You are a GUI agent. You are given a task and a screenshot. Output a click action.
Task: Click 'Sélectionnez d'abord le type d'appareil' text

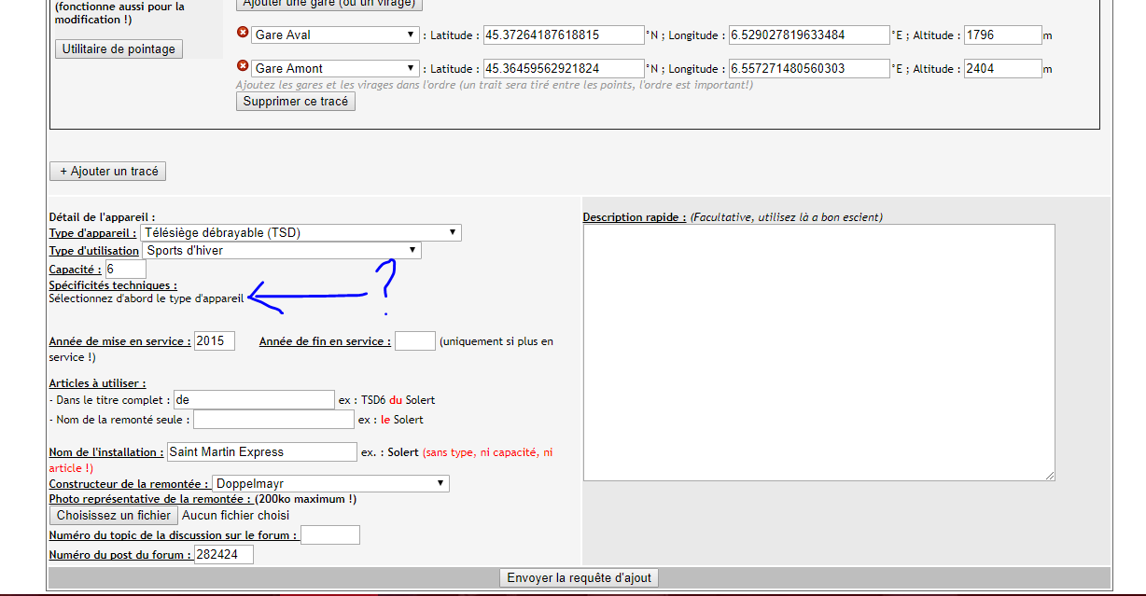click(x=147, y=298)
